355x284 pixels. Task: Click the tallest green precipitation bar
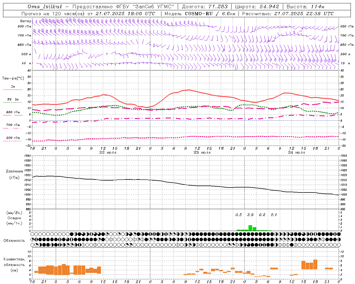tap(250, 228)
